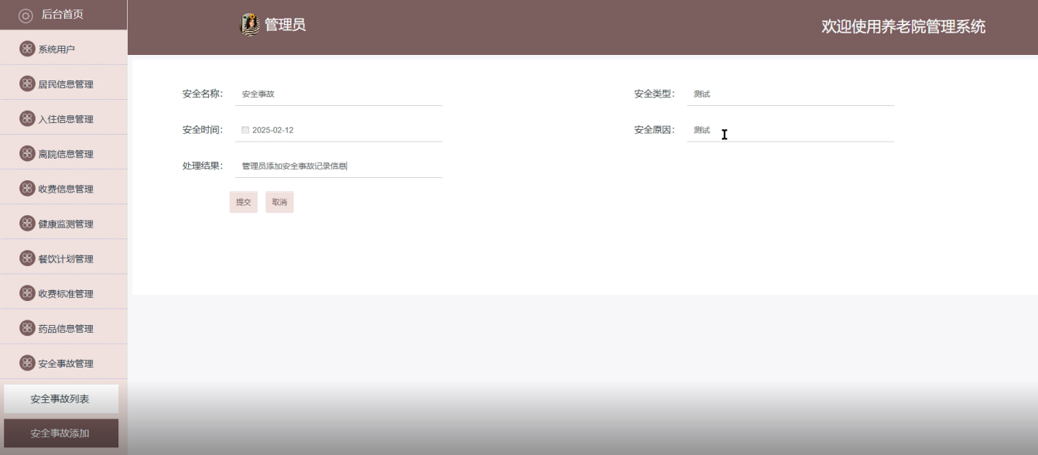Viewport: 1038px width, 455px height.
Task: Click the icon beside 收费信息管理
Action: click(27, 188)
